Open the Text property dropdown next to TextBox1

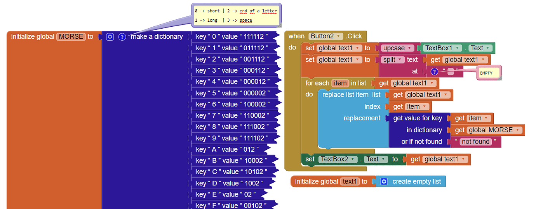488,48
